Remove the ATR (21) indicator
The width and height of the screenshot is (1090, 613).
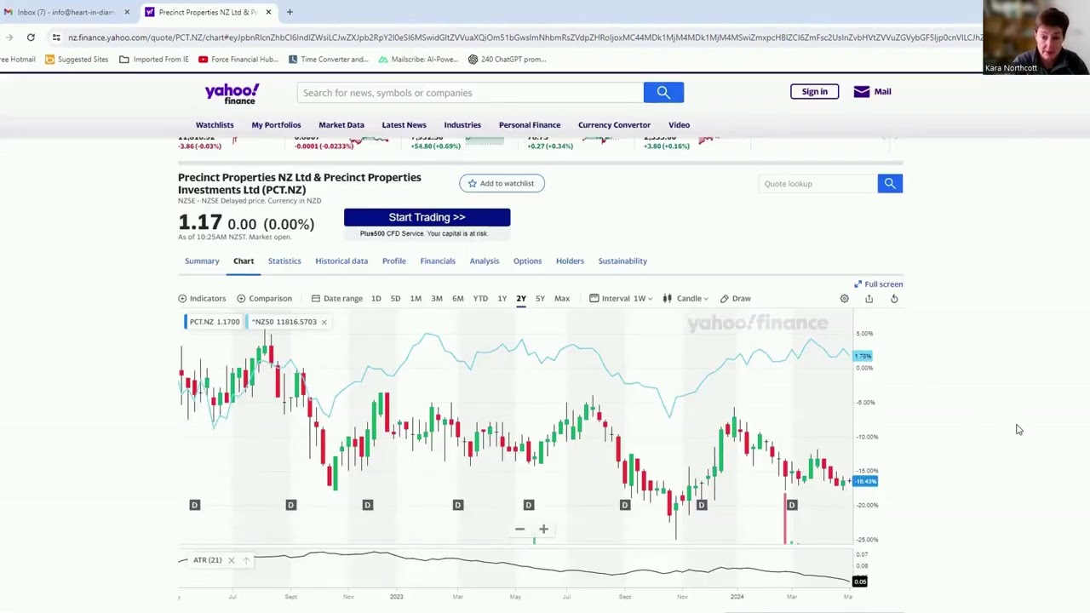point(231,560)
